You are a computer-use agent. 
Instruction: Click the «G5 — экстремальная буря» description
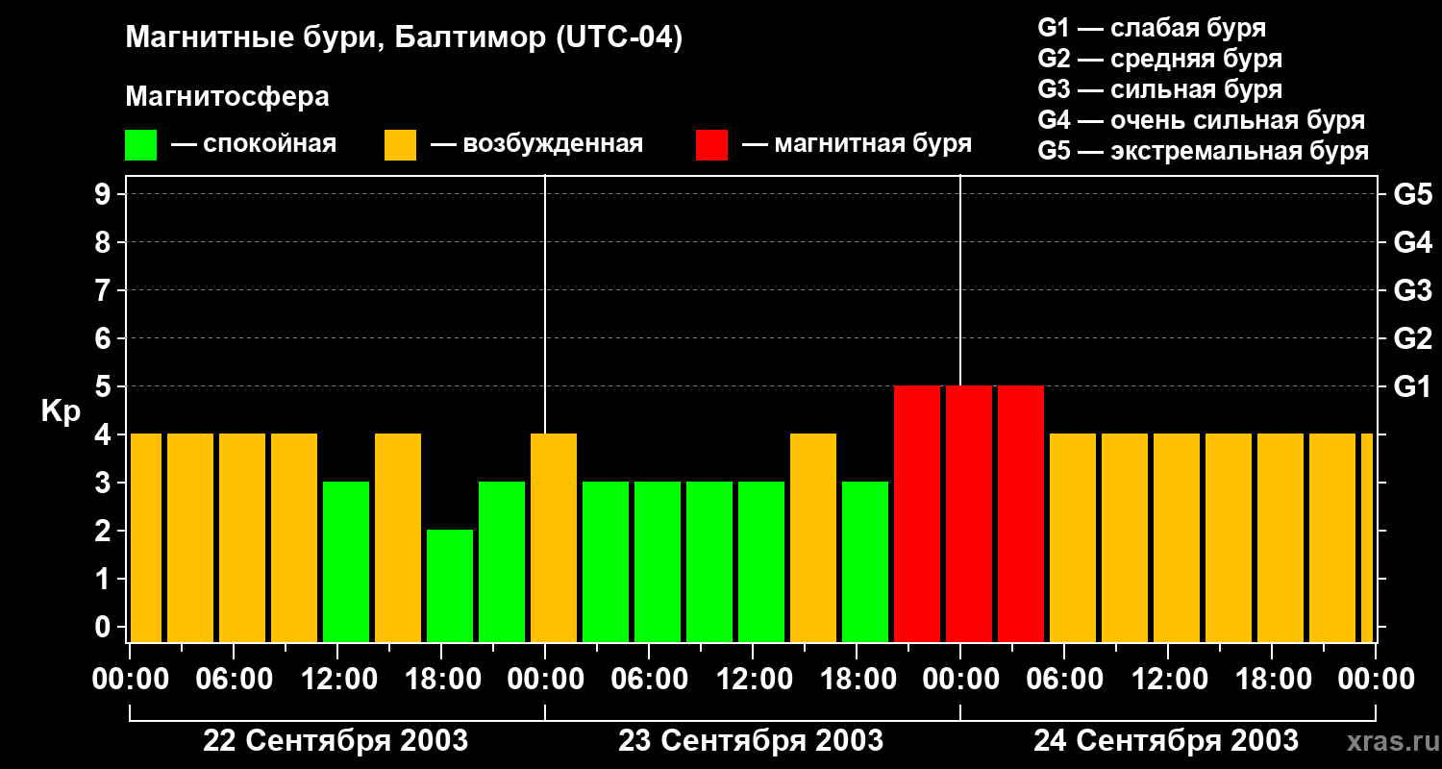(1204, 152)
